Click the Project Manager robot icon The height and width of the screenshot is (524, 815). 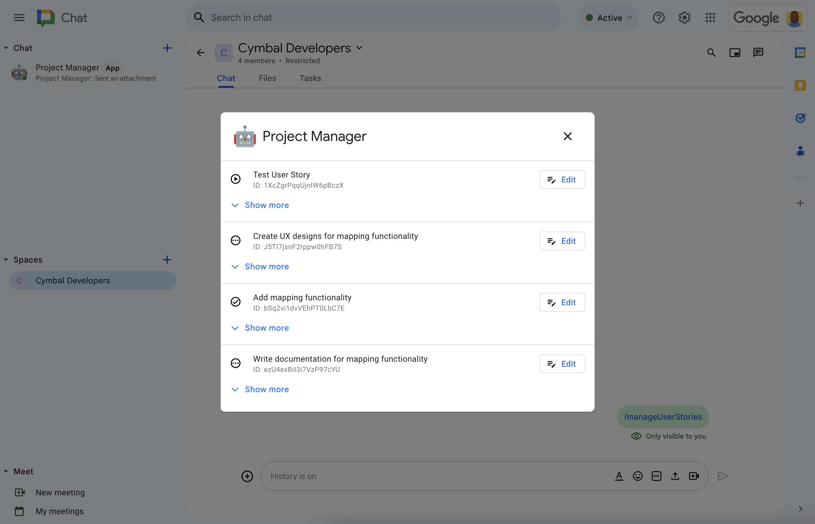[244, 136]
